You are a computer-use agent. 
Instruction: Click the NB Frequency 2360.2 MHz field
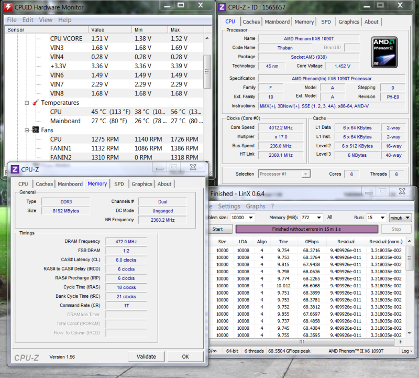(162, 220)
